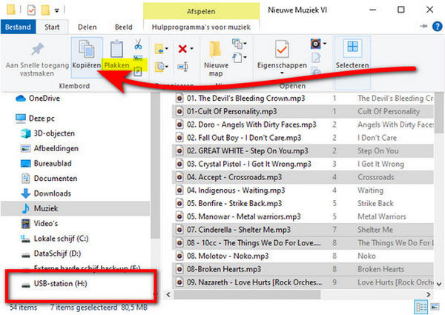Click the scissors cut icon
The height and width of the screenshot is (315, 445).
(x=138, y=44)
